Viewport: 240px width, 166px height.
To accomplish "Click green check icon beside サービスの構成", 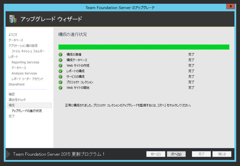I will click(61, 77).
